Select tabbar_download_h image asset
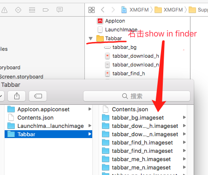This screenshot has width=208, height=175. [x=132, y=56]
